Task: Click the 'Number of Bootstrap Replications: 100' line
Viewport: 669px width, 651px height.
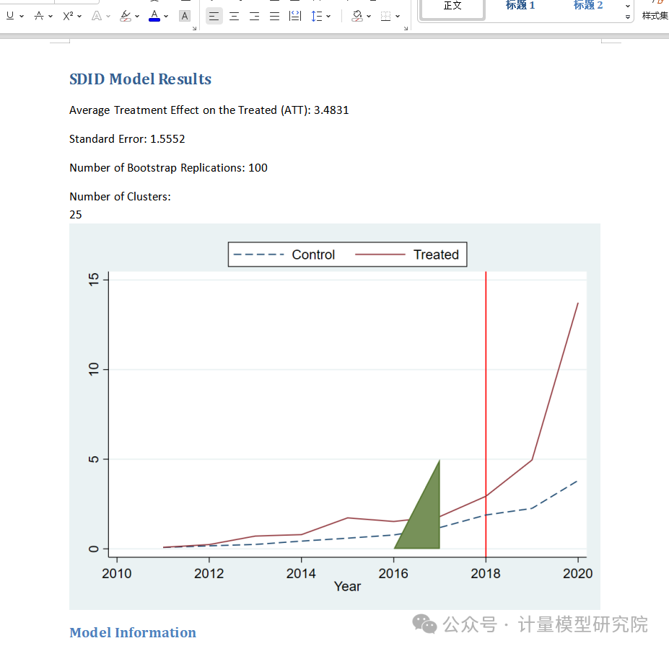Action: click(x=169, y=168)
